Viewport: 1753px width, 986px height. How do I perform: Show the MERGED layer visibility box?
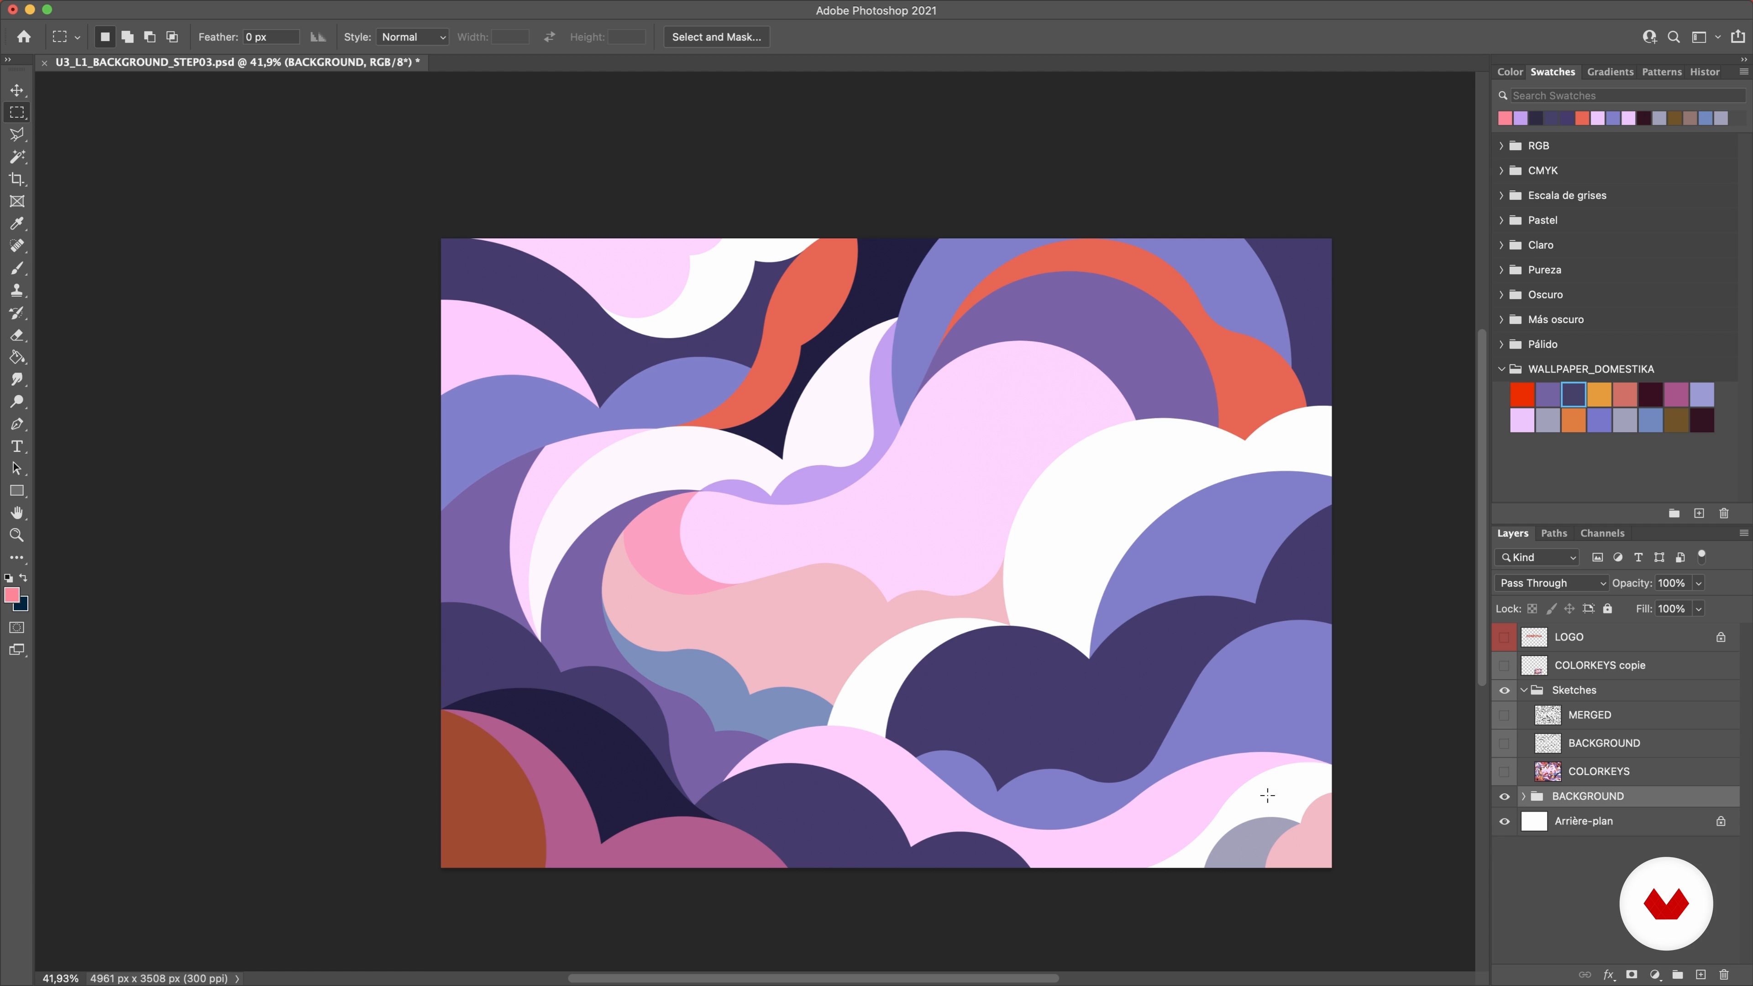[x=1504, y=715]
